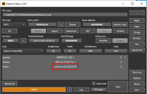Click the arrow button next to progress bar
This screenshot has height=94, width=147.
coord(69,90)
